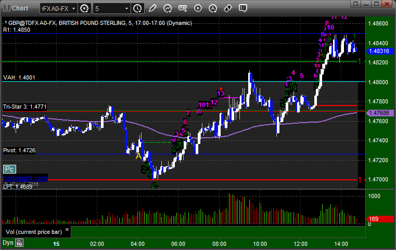The height and width of the screenshot is (250, 396).
Task: Close the Vol (current price bar) tab
Action: click(67, 230)
